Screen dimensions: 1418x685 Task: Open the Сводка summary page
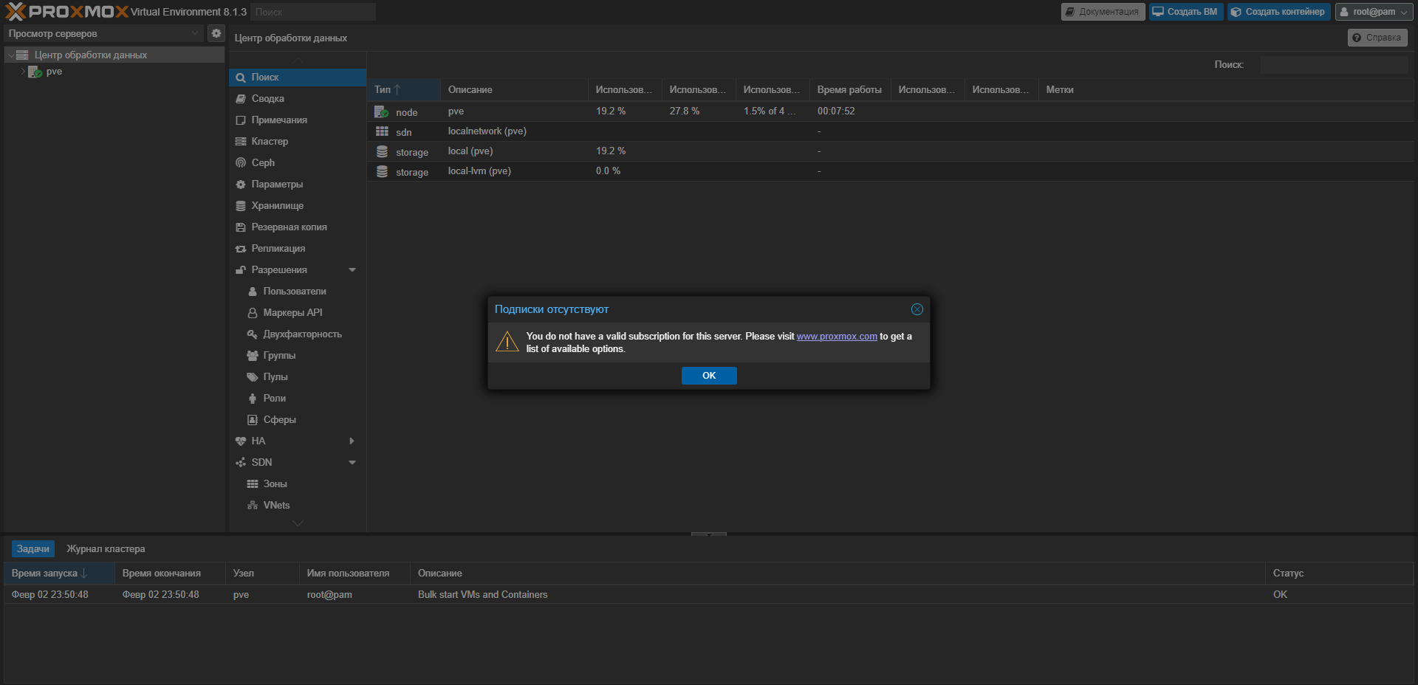pos(298,98)
